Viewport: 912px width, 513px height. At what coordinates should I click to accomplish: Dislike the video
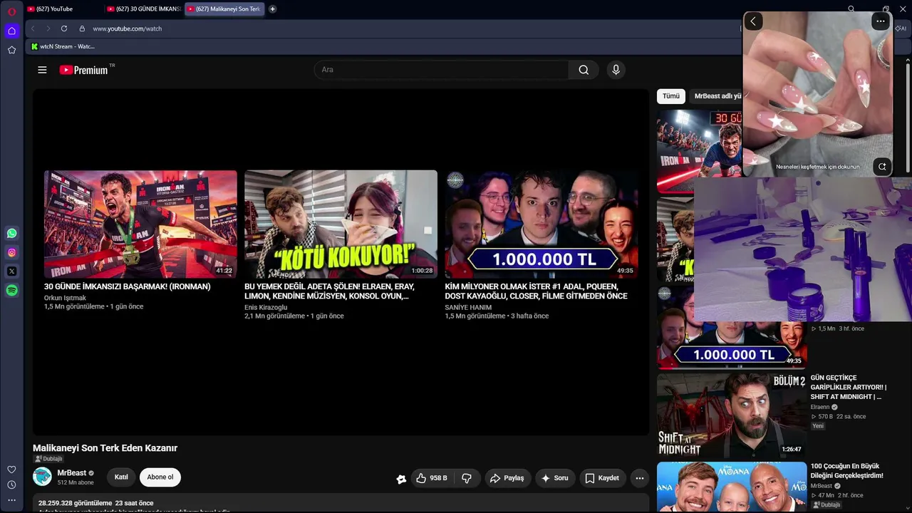click(x=467, y=478)
